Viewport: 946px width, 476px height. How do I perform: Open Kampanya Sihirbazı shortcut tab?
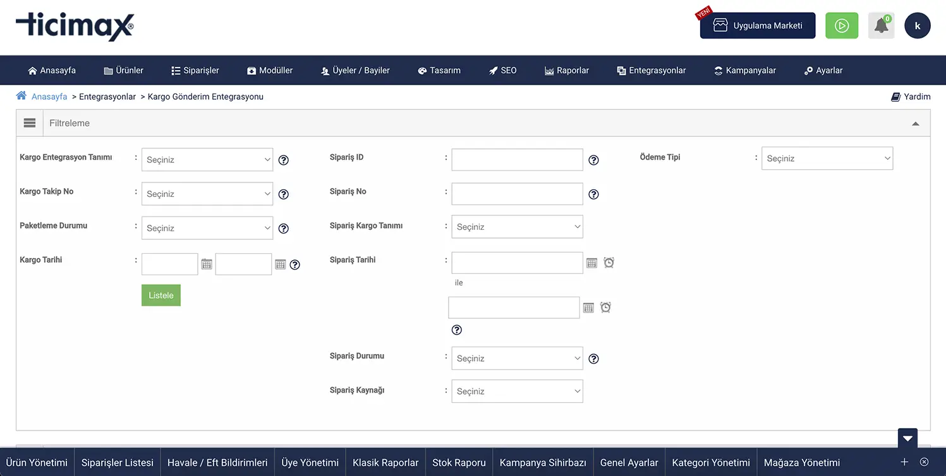point(543,463)
